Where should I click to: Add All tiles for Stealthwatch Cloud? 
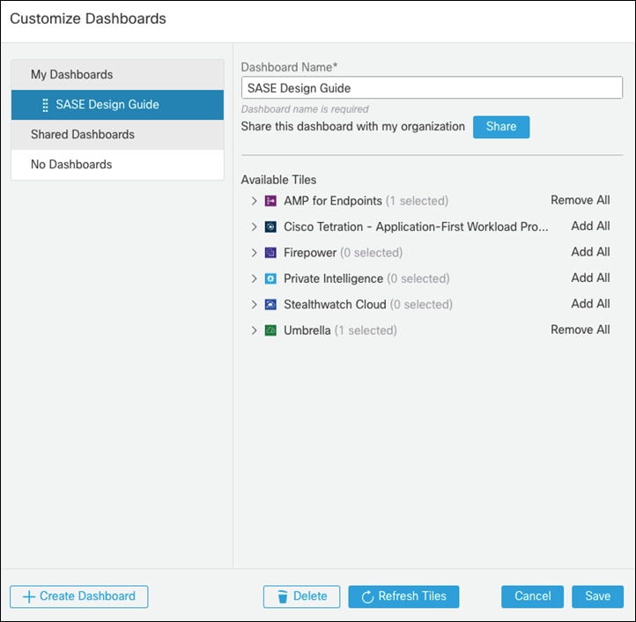pos(590,303)
